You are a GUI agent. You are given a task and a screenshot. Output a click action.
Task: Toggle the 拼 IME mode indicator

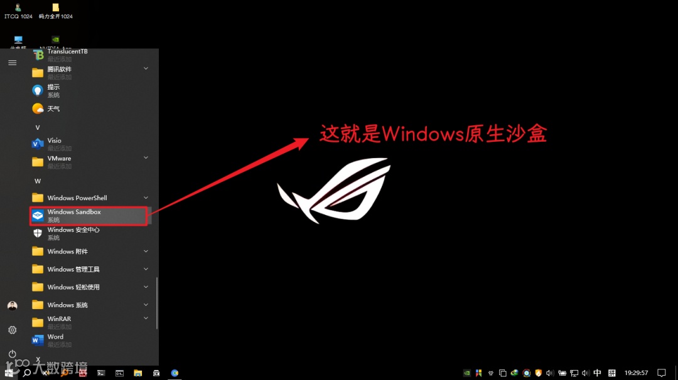pos(612,372)
